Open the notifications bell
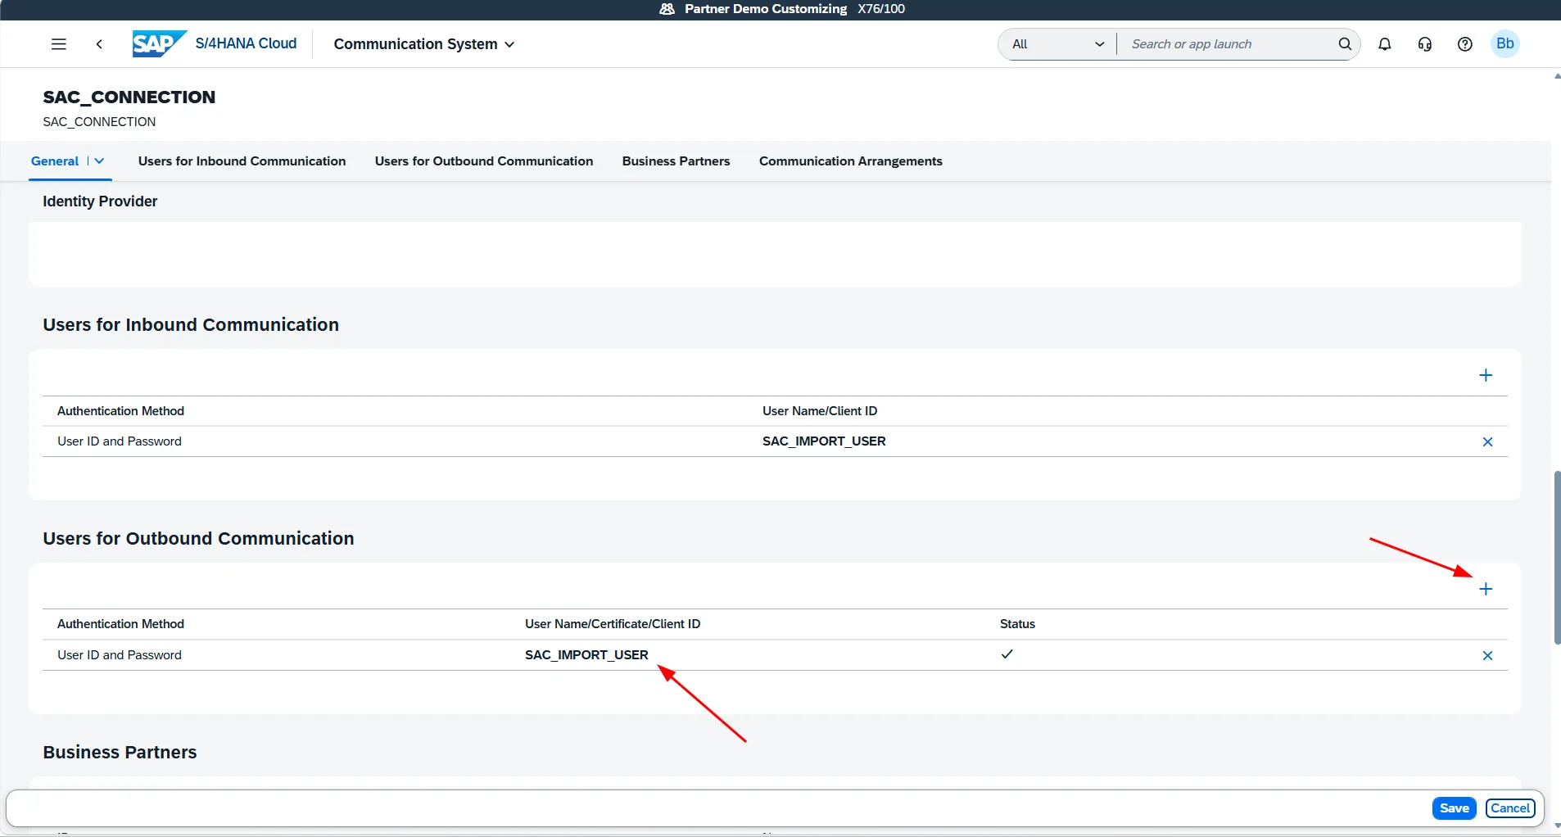This screenshot has width=1561, height=837. [1385, 44]
